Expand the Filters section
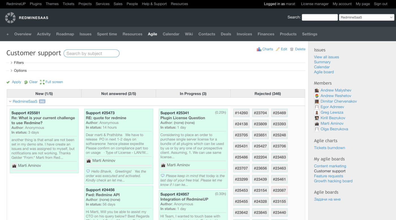Image resolution: width=396 pixels, height=220 pixels. coord(11,63)
